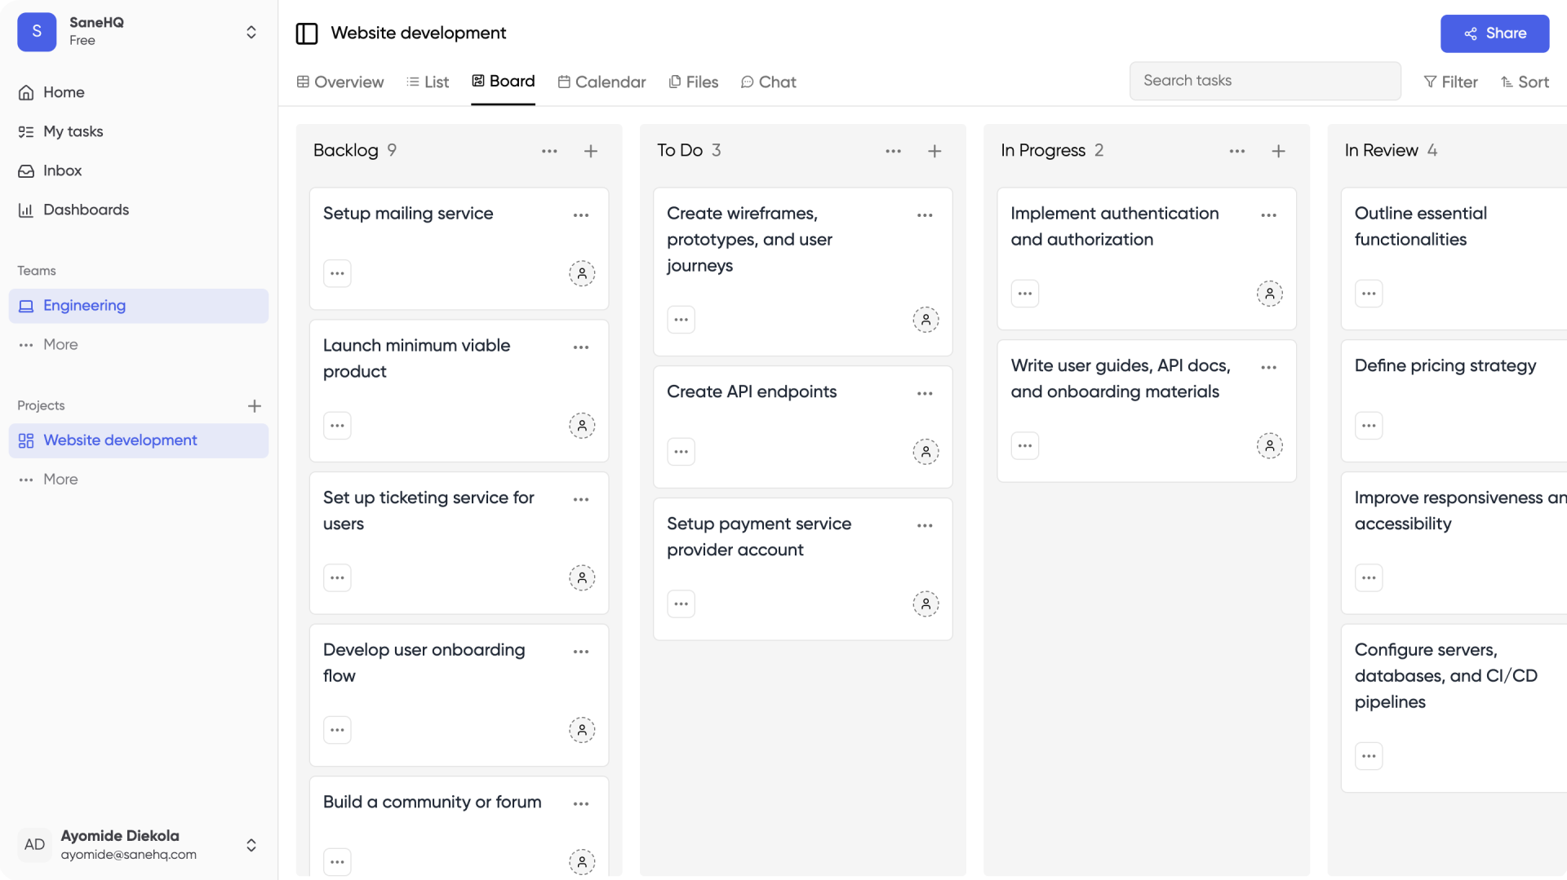Expand the SaneHQ workspace switcher

point(251,32)
